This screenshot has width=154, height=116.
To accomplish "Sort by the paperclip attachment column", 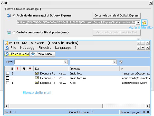I will tap(24, 69).
